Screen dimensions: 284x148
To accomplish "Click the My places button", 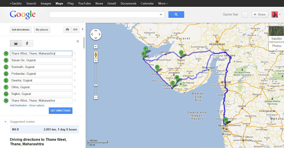I will tap(42, 30).
